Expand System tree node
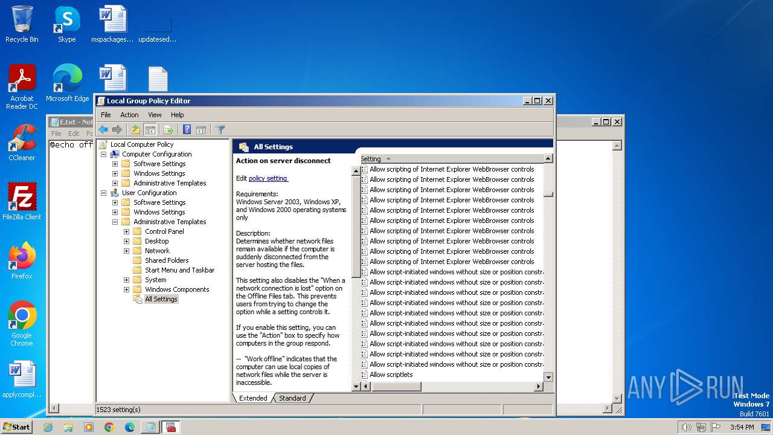The image size is (773, 435). click(126, 280)
